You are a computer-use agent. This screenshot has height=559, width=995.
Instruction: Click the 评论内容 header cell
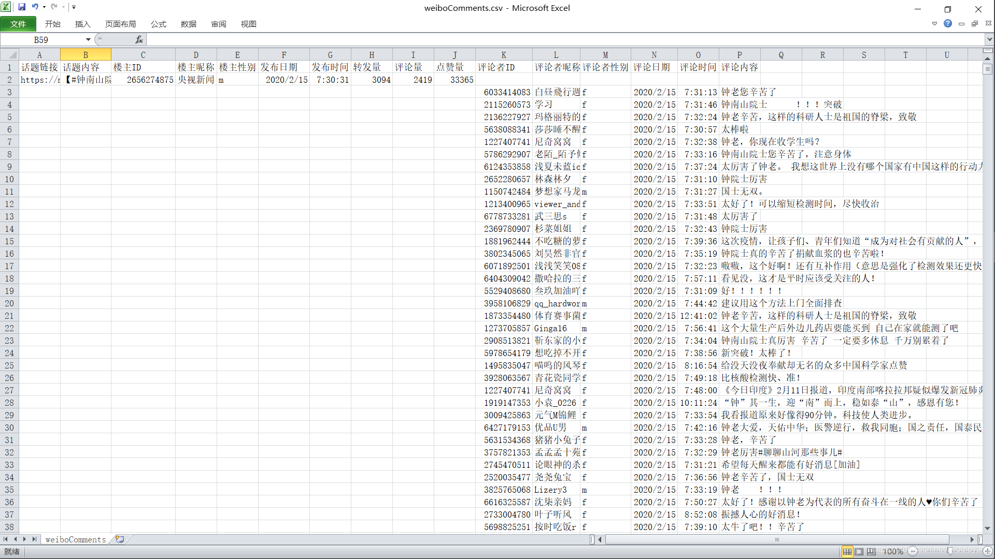740,67
